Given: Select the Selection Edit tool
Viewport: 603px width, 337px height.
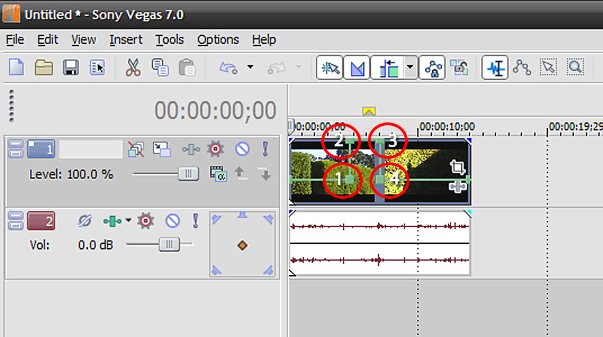Looking at the screenshot, I should coord(548,68).
